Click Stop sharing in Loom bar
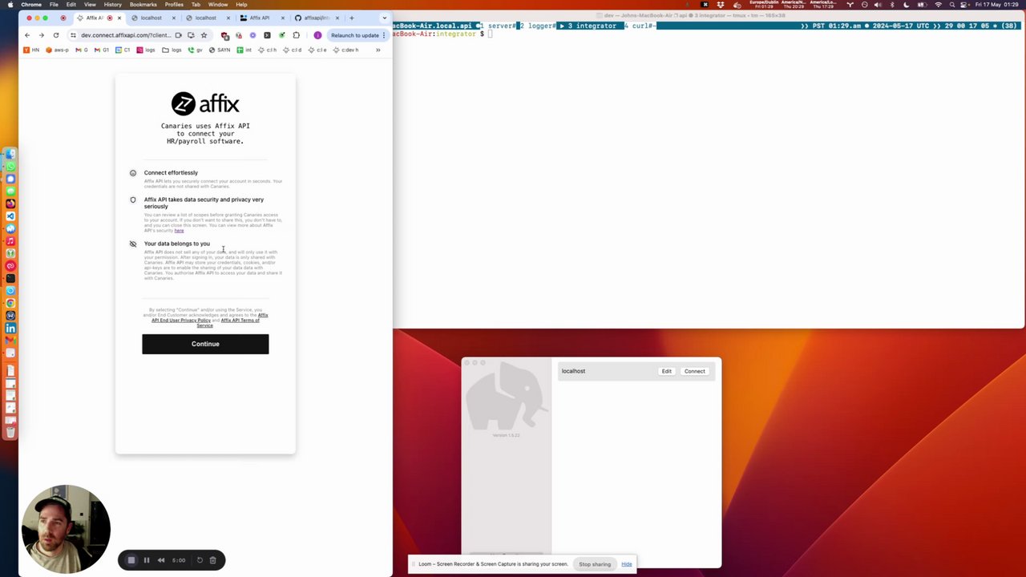 click(x=595, y=564)
